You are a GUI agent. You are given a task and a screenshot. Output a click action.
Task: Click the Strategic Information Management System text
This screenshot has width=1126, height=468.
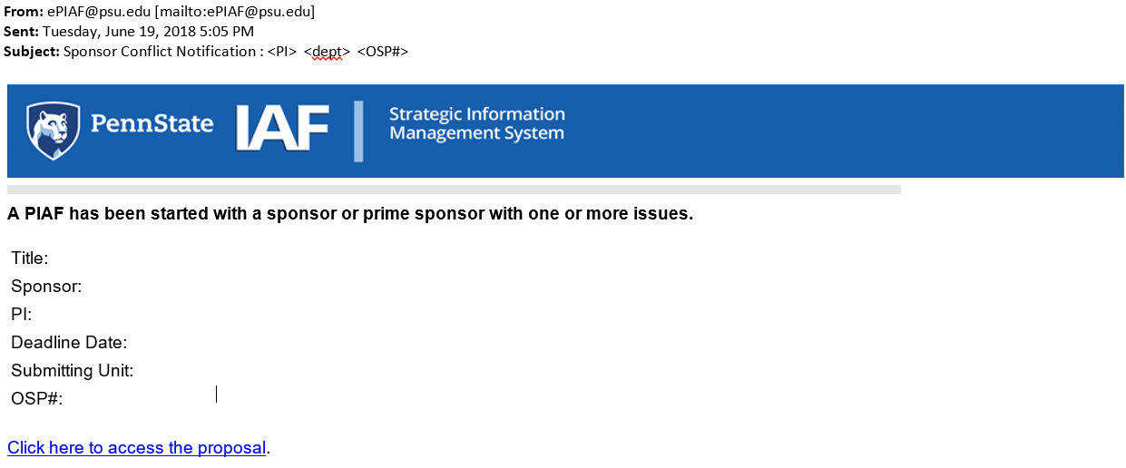coord(476,124)
